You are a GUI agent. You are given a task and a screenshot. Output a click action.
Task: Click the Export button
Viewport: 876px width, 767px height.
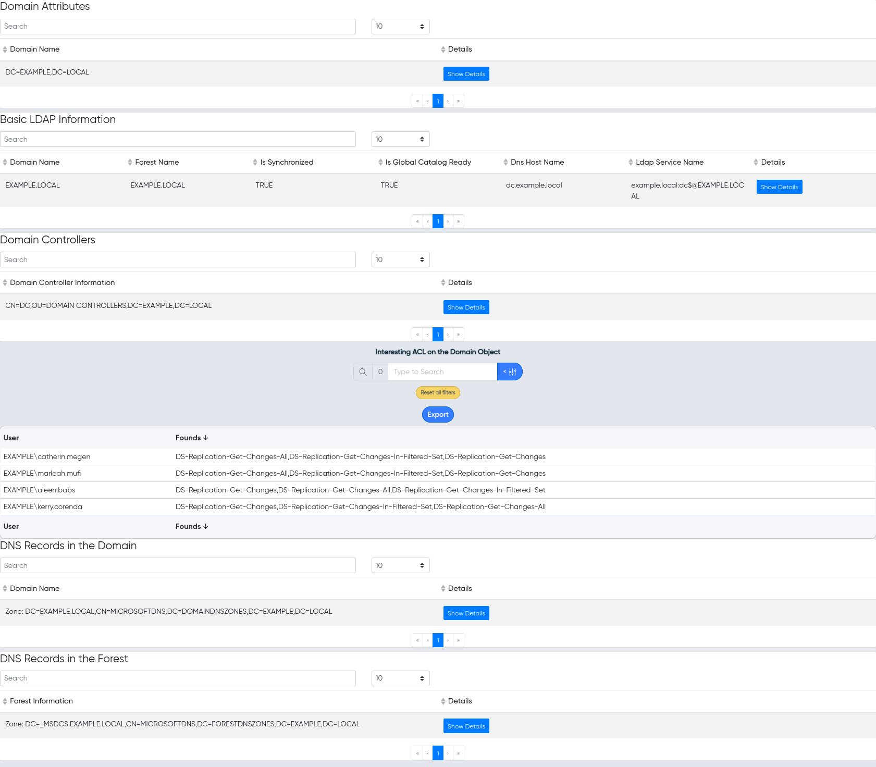[x=438, y=415]
